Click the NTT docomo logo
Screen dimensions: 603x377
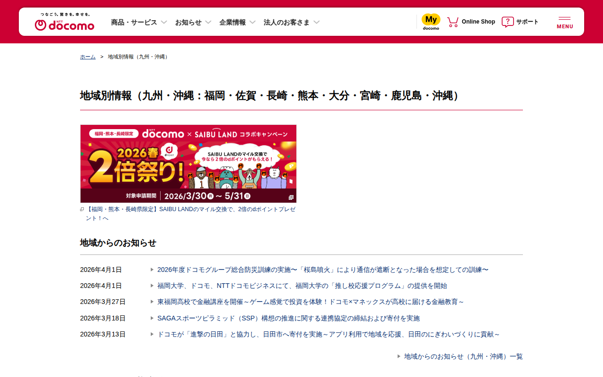click(65, 22)
